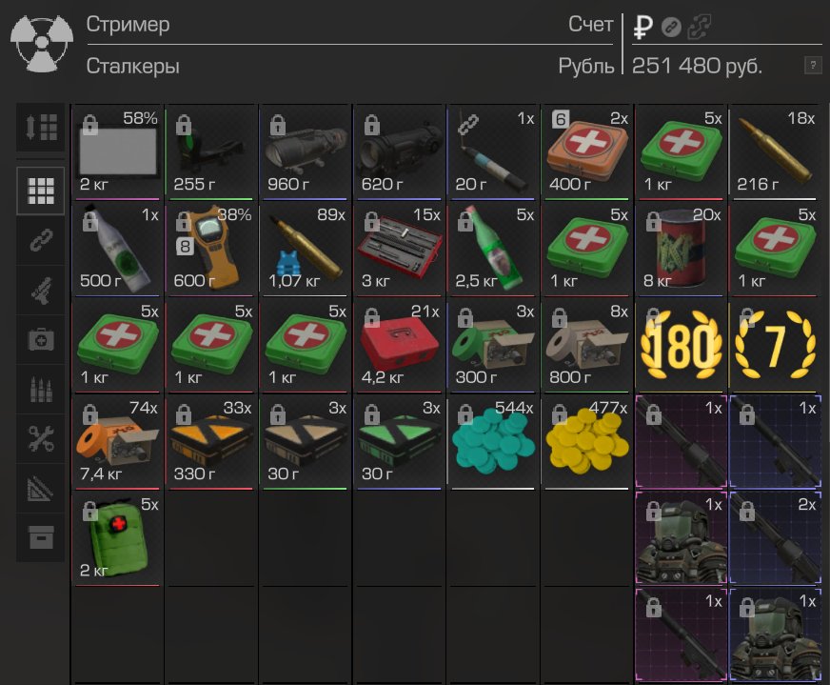Filter inventory by ammunition bullets icon
Image resolution: width=830 pixels, height=685 pixels.
(41, 390)
